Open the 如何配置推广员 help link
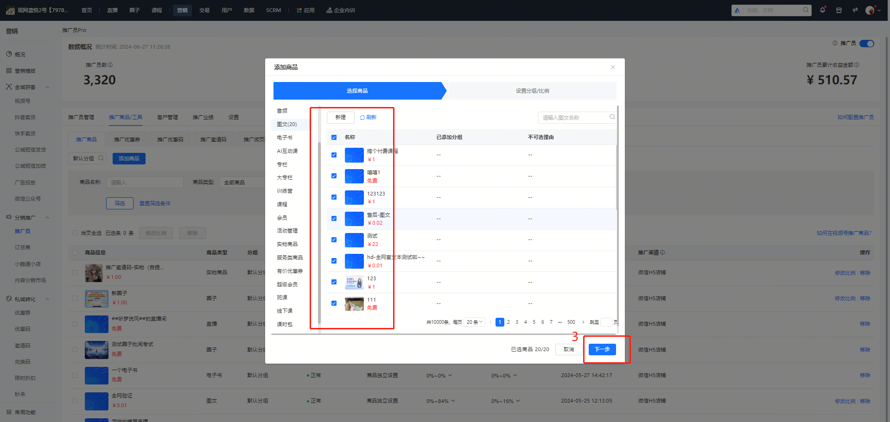 856,117
